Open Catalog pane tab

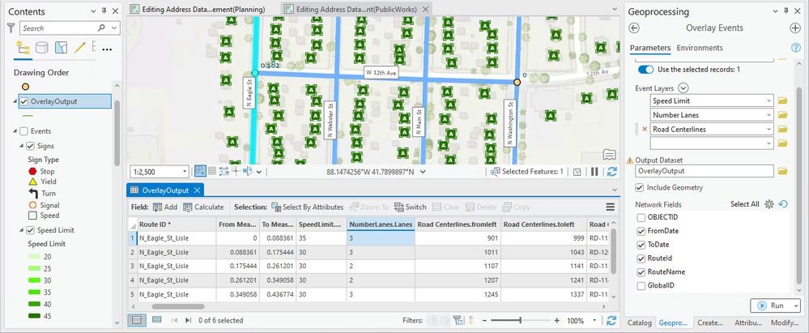point(639,322)
